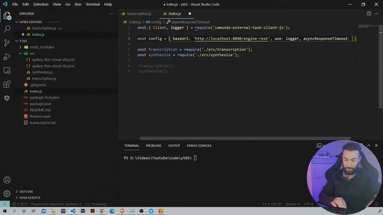Switch to the OUTPUT panel tab
The image size is (383, 215).
[174, 146]
